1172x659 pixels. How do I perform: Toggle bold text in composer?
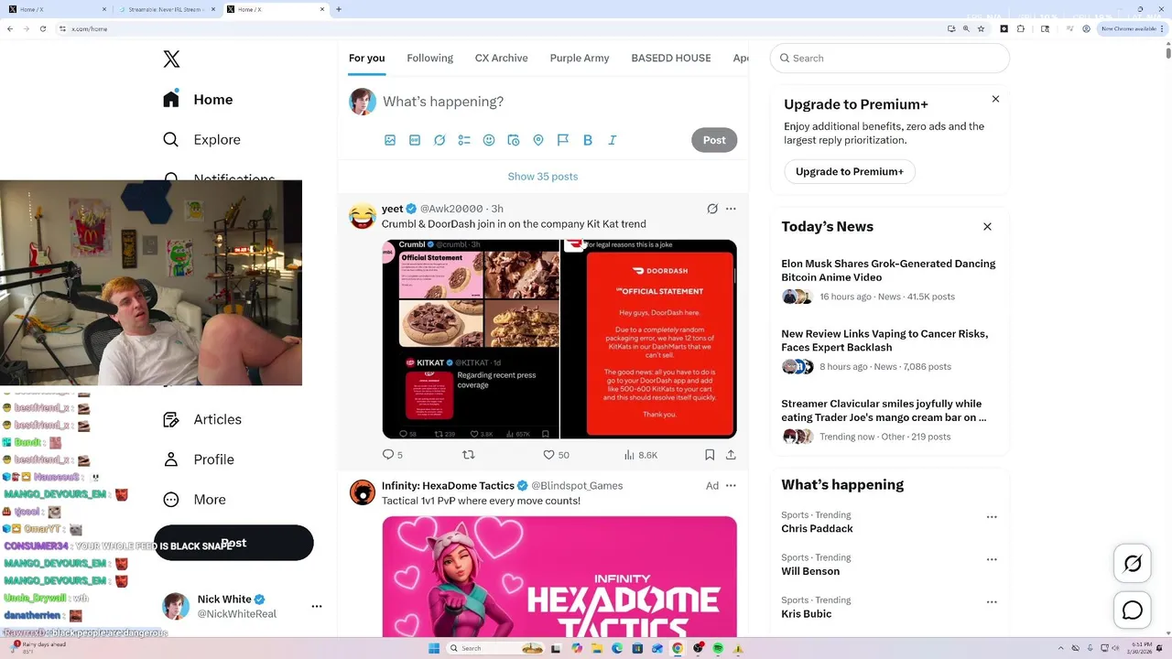(x=588, y=140)
